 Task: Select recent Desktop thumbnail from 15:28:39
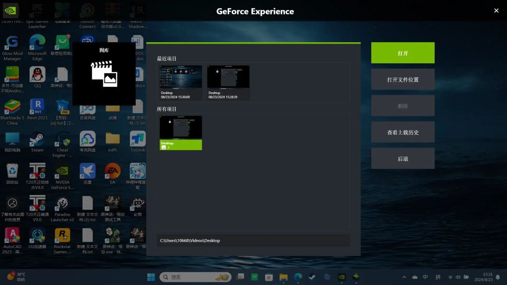(x=228, y=82)
